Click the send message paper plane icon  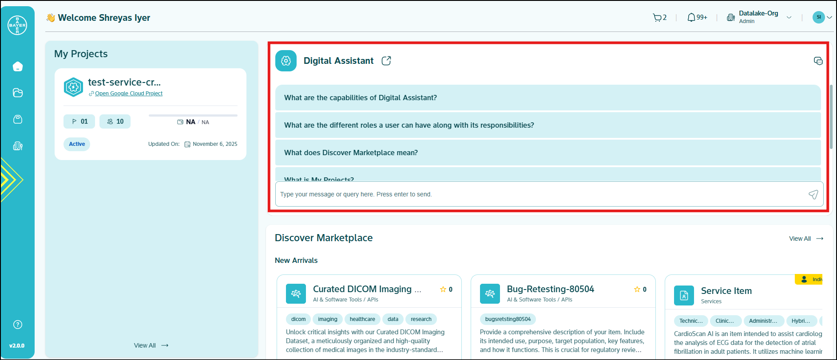813,194
